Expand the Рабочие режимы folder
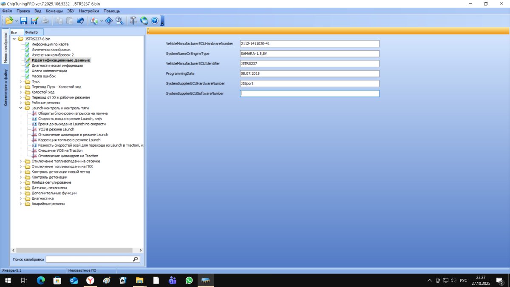This screenshot has width=510, height=287. (21, 103)
